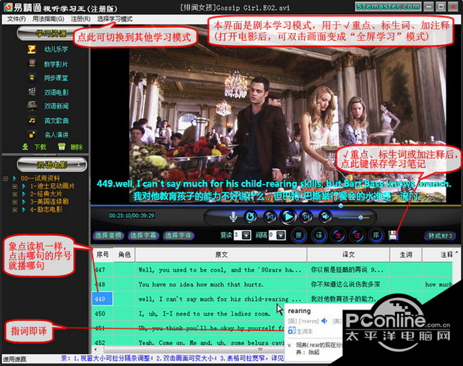Toggle 序 sequence number display button

pos(376,236)
